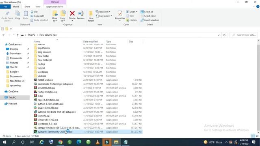Switch to the Home ribbon tab
The height and width of the screenshot is (146, 260).
tap(16, 6)
